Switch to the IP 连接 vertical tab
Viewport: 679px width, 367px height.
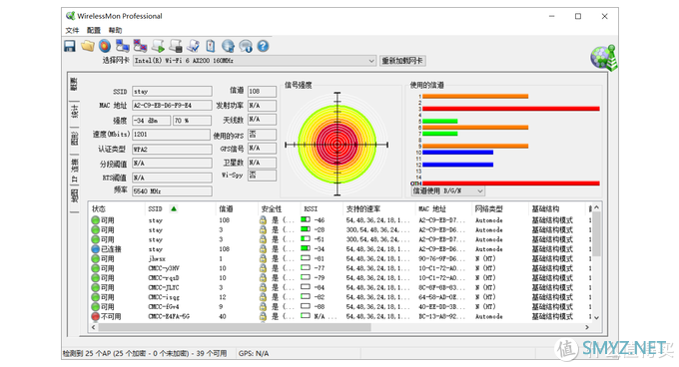tap(74, 171)
